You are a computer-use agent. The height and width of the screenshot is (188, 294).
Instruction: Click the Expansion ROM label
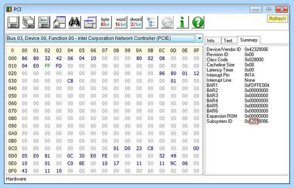click(x=222, y=116)
